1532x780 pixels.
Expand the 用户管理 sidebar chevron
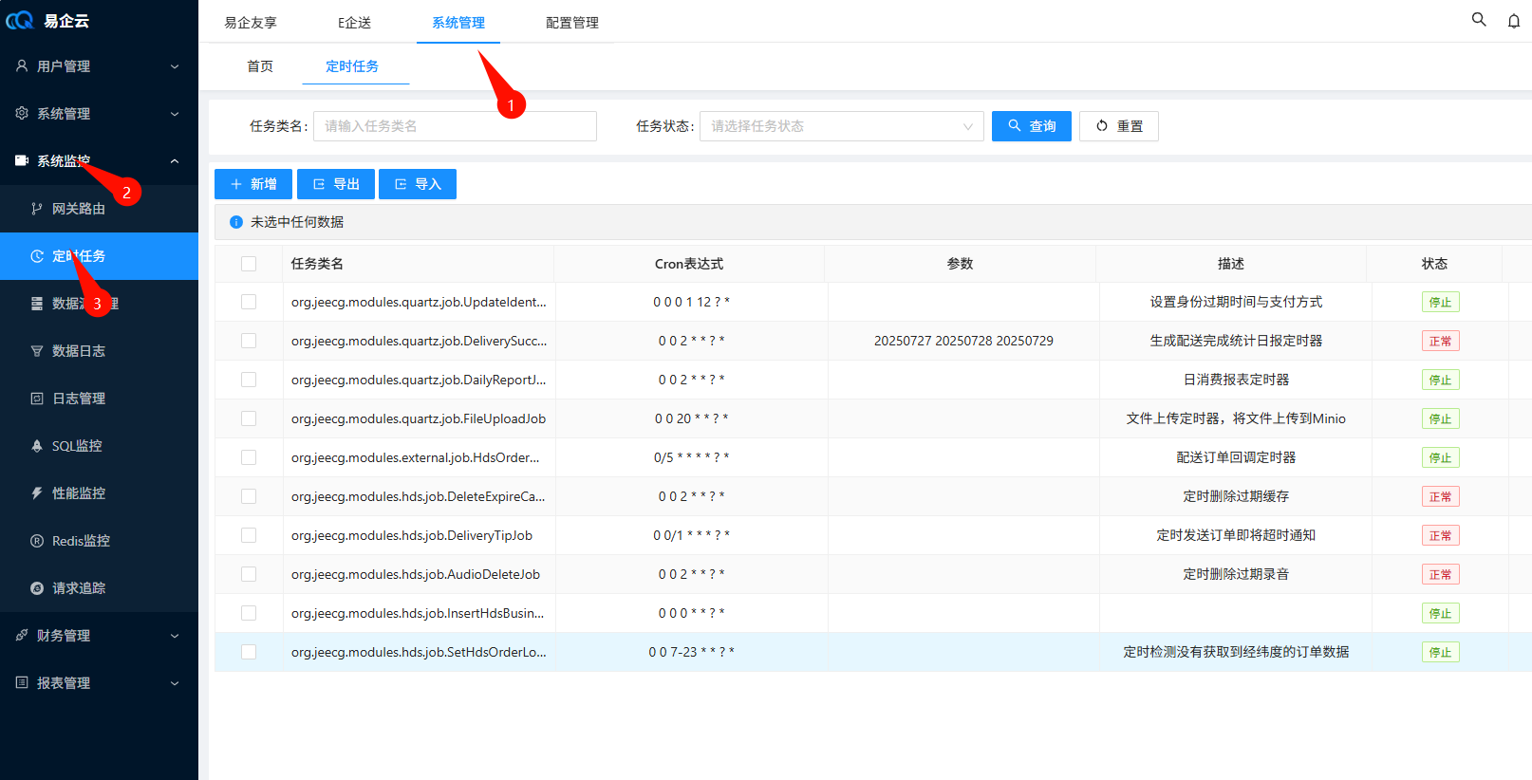coord(175,66)
